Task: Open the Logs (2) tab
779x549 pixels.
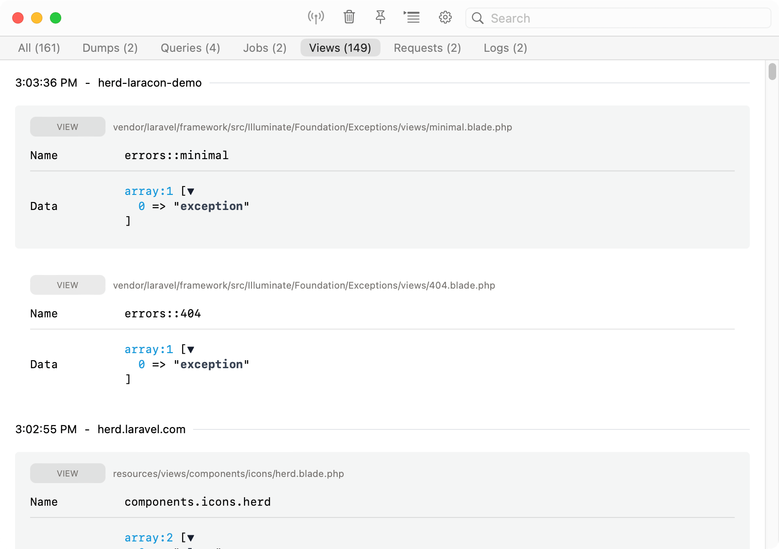Action: pyautogui.click(x=505, y=48)
